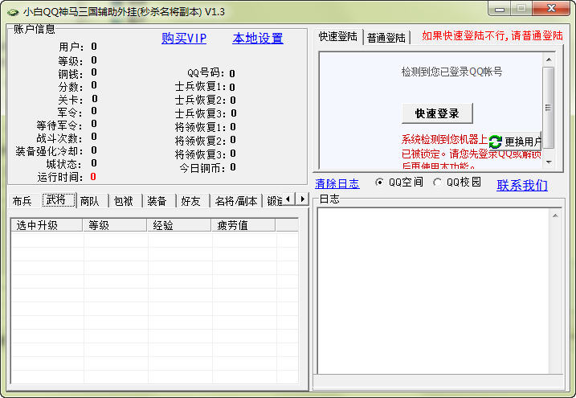Open the 布兵 tab
Viewport: 576px width, 398px height.
[22, 201]
